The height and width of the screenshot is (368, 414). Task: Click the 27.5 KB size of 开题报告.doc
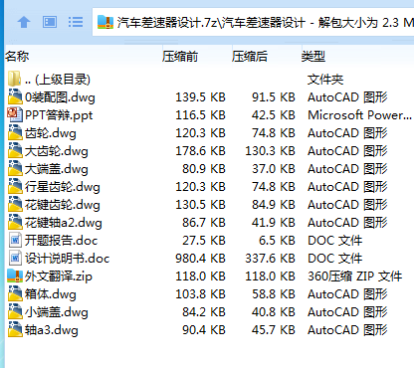tap(204, 241)
